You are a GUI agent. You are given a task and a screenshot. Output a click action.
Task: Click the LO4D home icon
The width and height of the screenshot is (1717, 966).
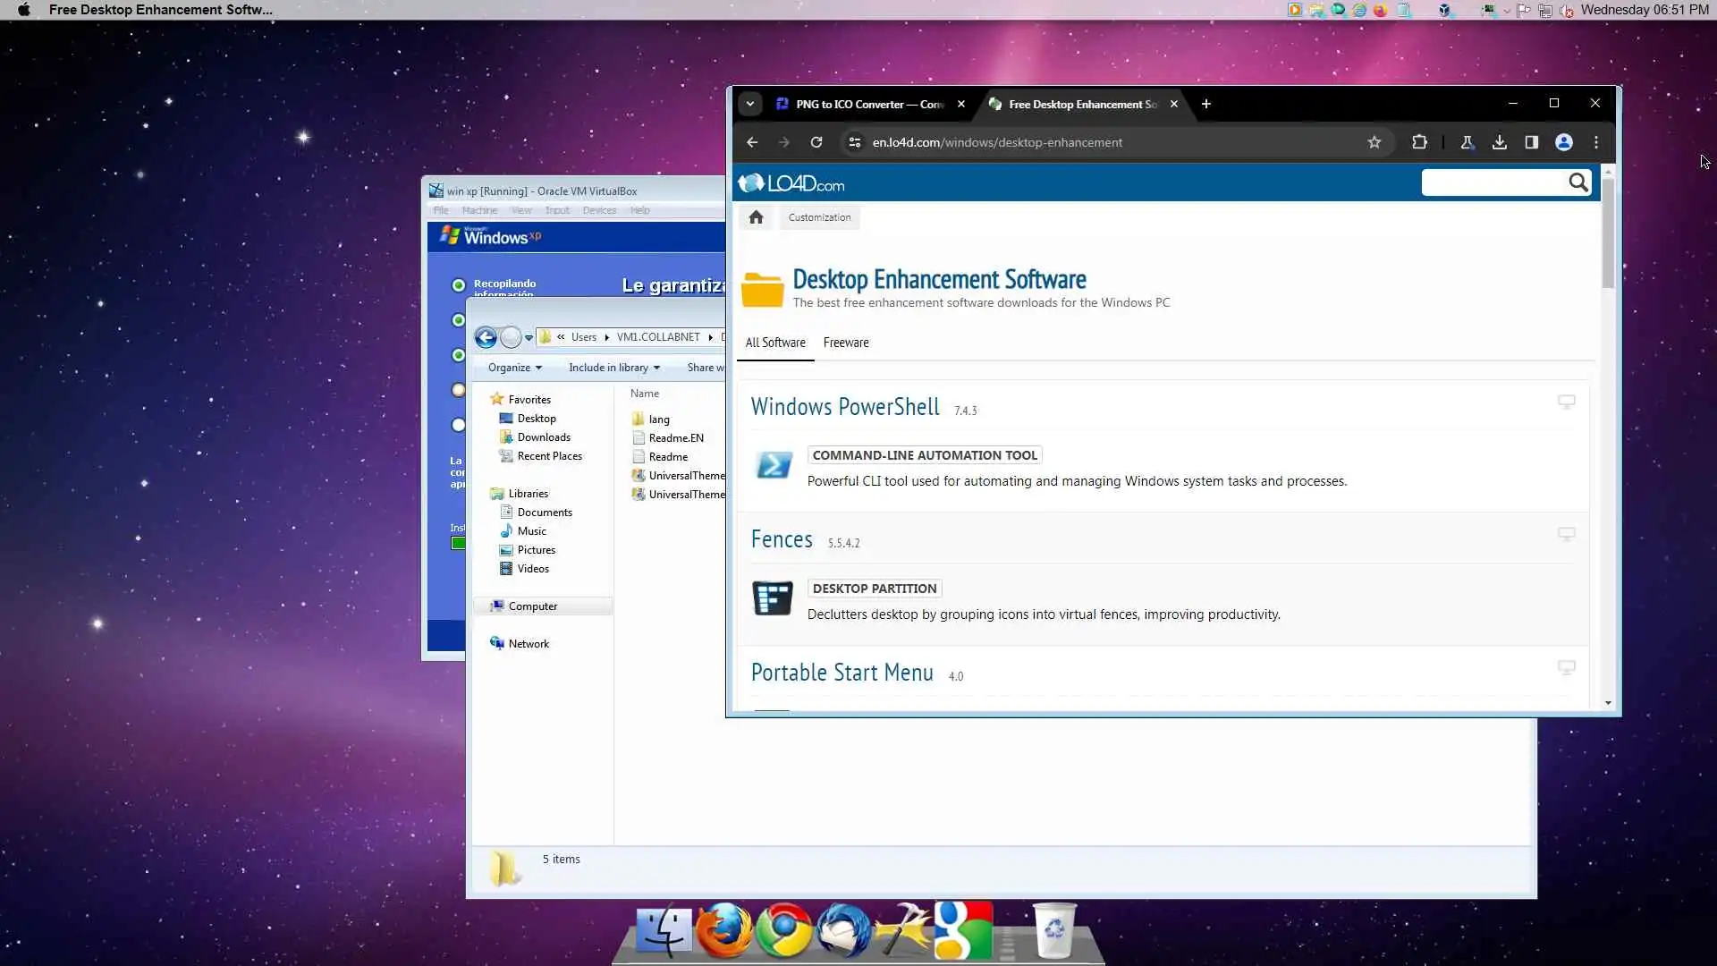tap(756, 217)
